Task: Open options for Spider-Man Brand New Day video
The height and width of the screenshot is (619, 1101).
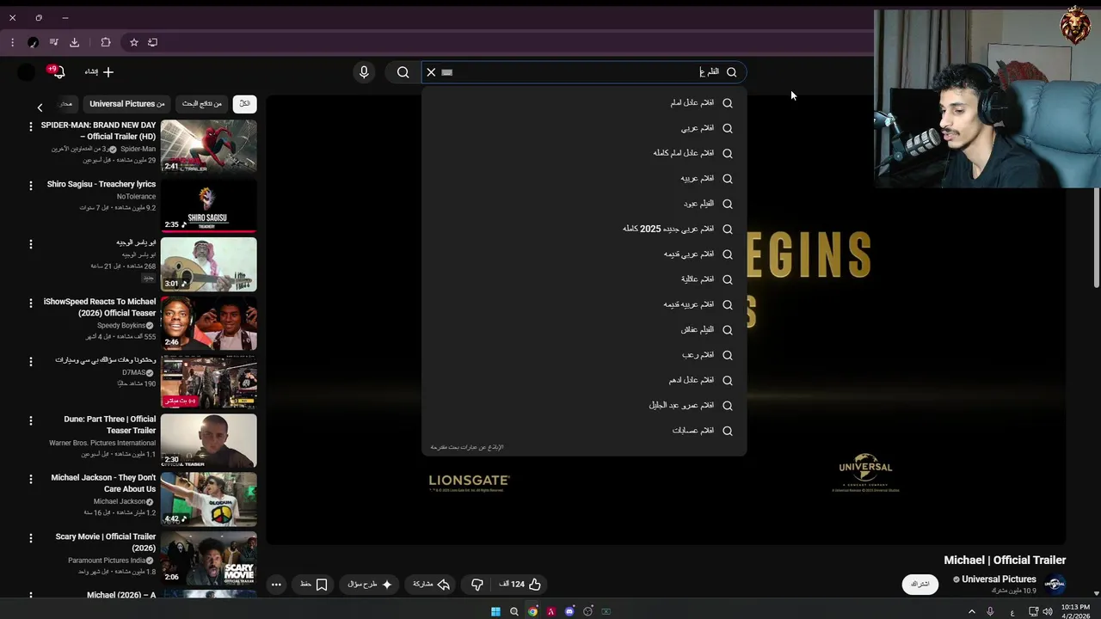Action: (x=31, y=126)
